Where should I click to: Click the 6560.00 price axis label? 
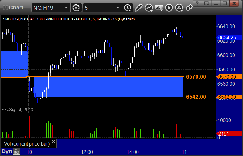tap(226, 84)
